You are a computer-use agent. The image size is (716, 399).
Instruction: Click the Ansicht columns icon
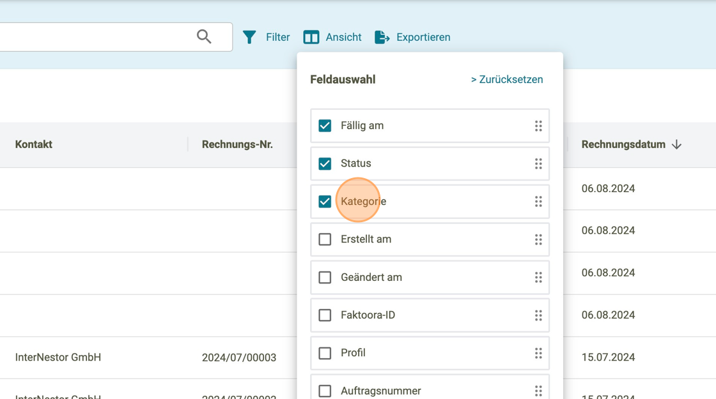tap(311, 38)
